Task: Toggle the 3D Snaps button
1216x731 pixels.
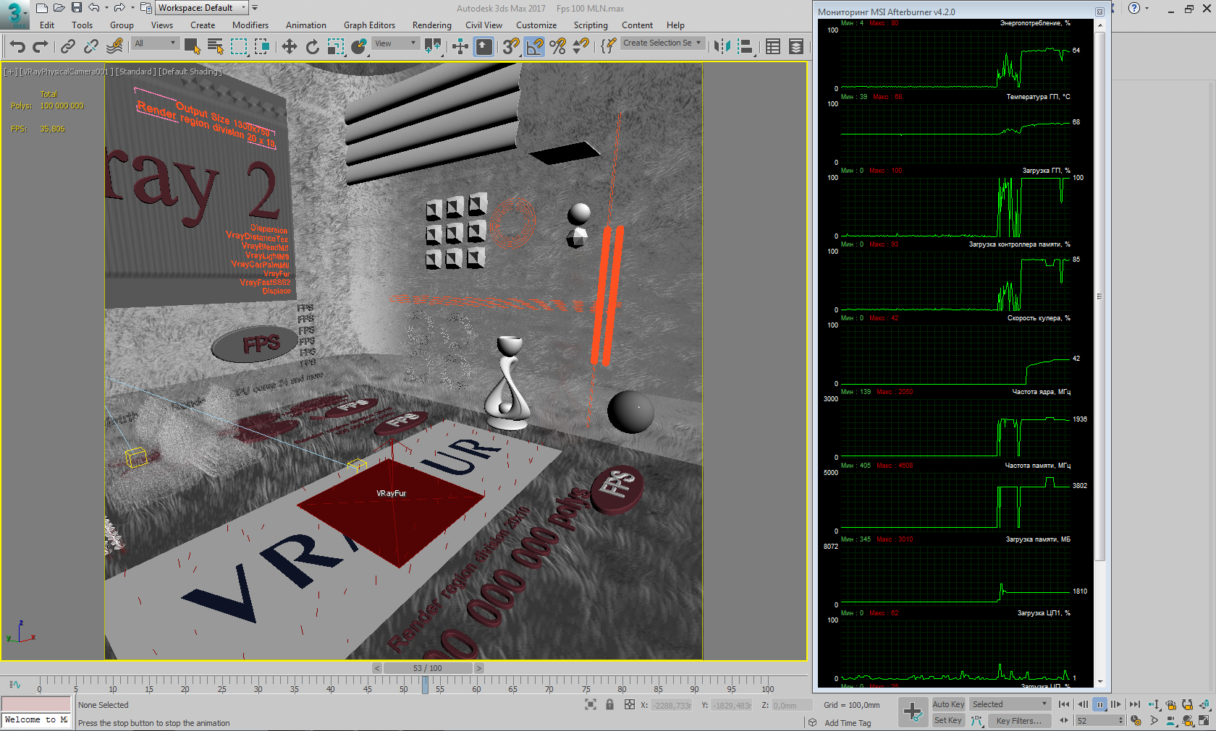Action: (511, 47)
